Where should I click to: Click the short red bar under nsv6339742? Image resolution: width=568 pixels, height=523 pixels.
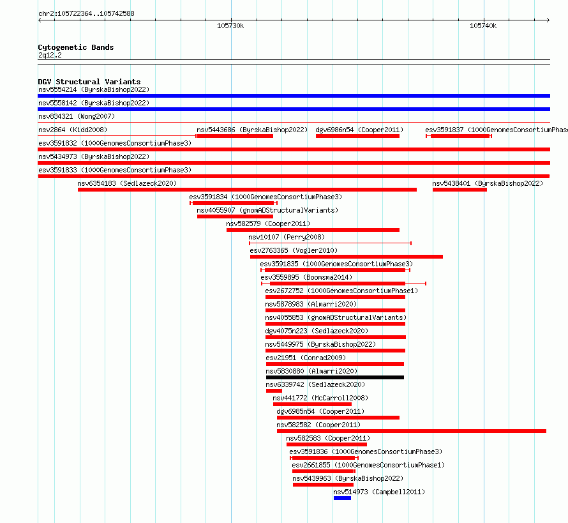274,391
